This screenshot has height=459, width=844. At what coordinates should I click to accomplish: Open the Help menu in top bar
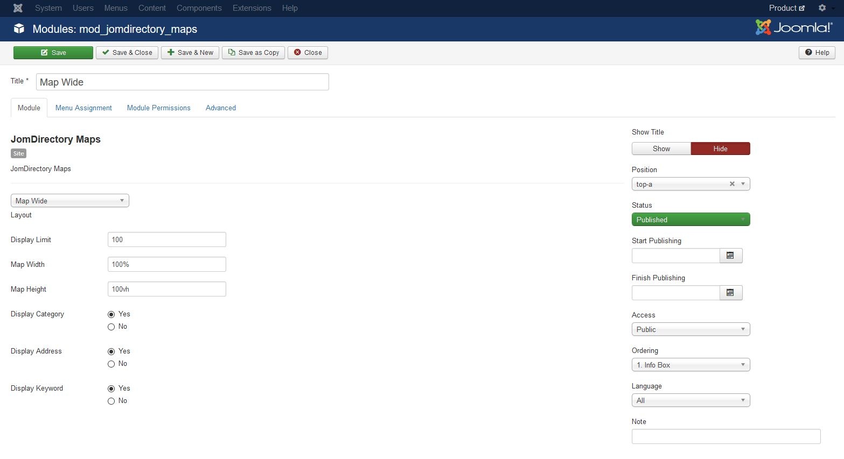(290, 8)
